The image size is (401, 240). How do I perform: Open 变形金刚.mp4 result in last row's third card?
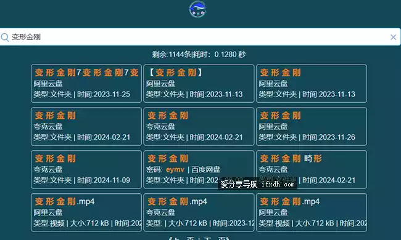312,212
